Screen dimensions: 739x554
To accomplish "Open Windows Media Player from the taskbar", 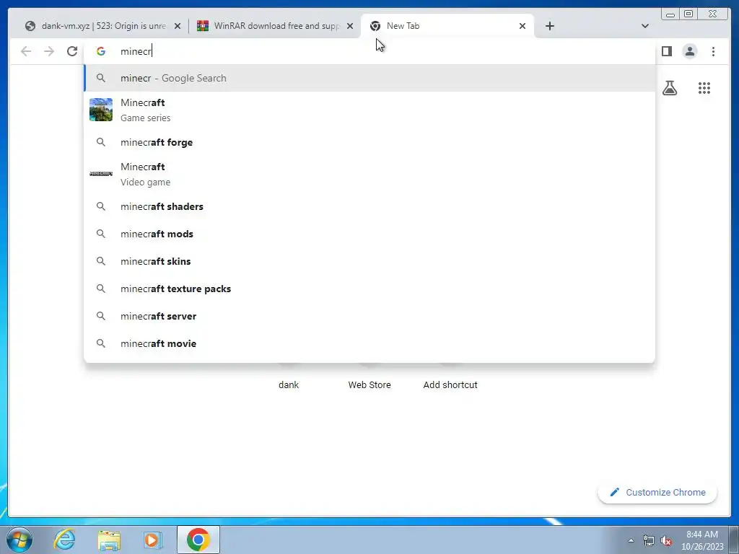I will coord(153,540).
